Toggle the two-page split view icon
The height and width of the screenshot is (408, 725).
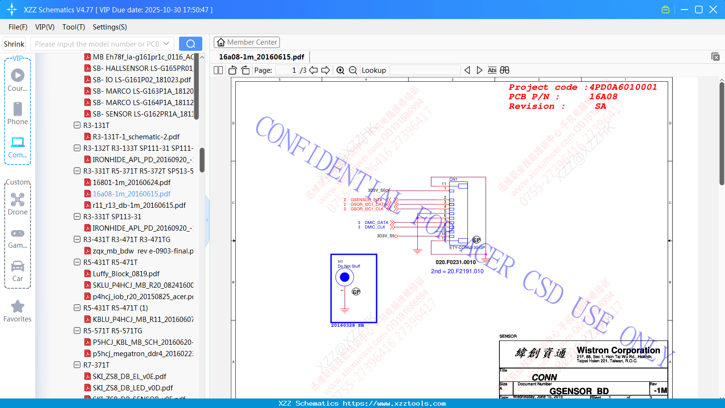(218, 70)
